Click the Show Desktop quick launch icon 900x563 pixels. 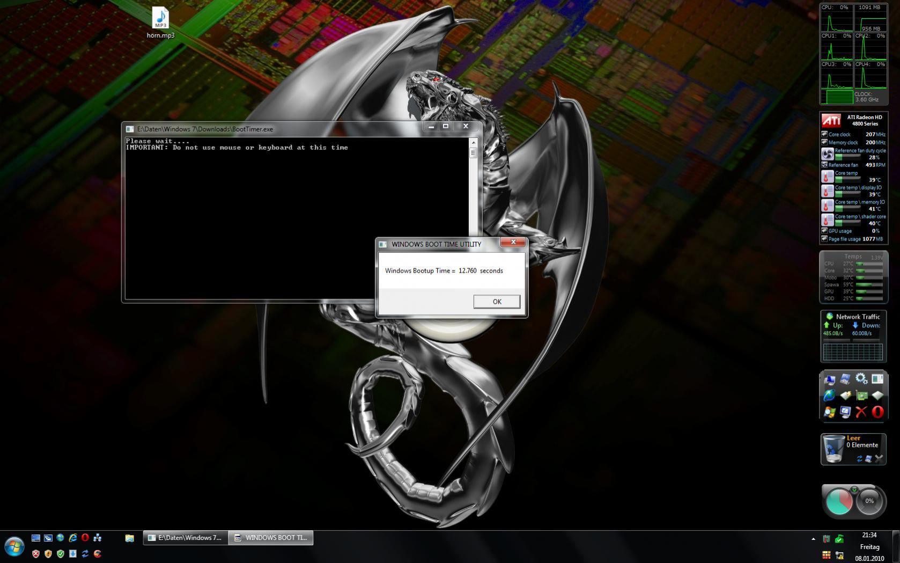pos(36,538)
